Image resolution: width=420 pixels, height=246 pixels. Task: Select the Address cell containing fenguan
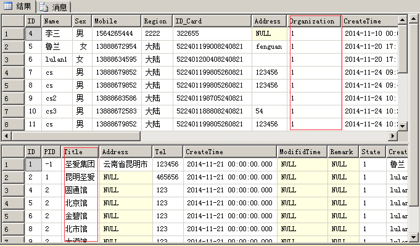270,47
